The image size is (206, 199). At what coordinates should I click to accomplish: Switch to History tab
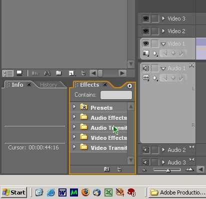48,85
